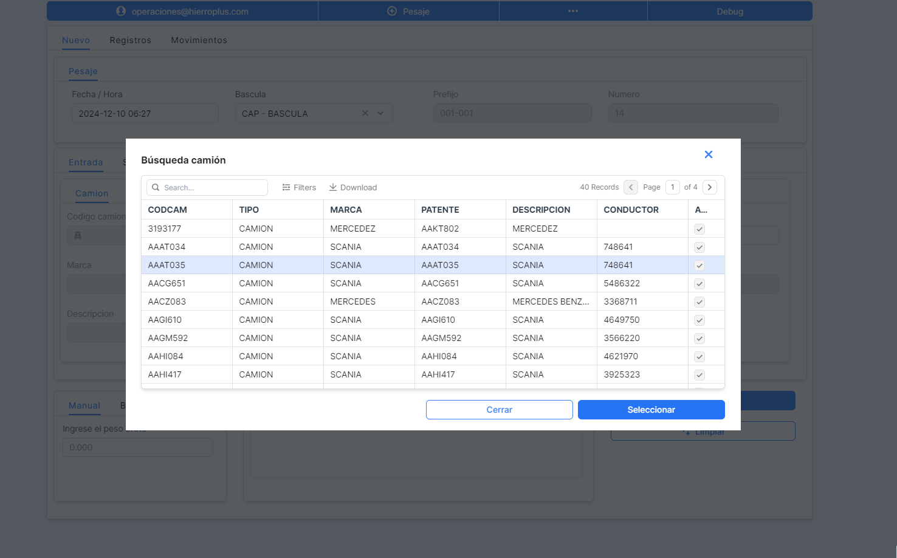Switch to the Movimientos tab
The width and height of the screenshot is (897, 558).
point(199,40)
